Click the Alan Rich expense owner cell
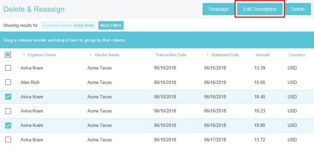The image size is (314, 147). point(30,82)
